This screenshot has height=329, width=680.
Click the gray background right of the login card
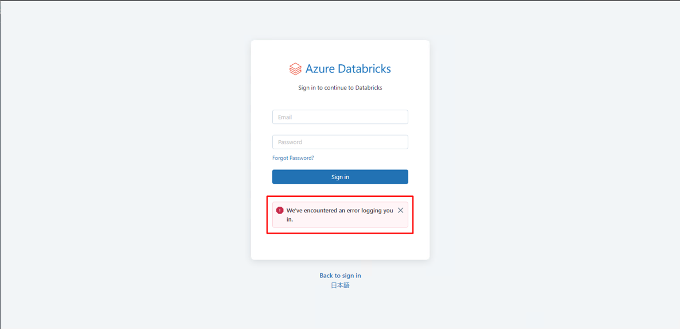point(551,161)
